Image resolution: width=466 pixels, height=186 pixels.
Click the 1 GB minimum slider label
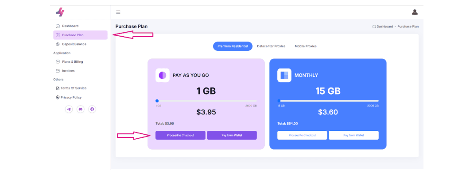click(x=159, y=106)
